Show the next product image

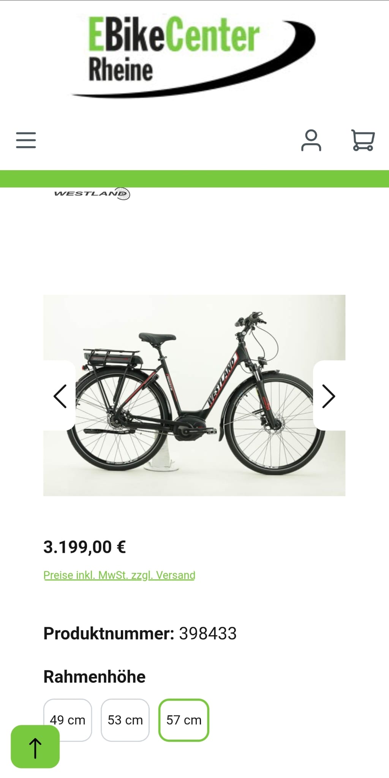click(329, 396)
